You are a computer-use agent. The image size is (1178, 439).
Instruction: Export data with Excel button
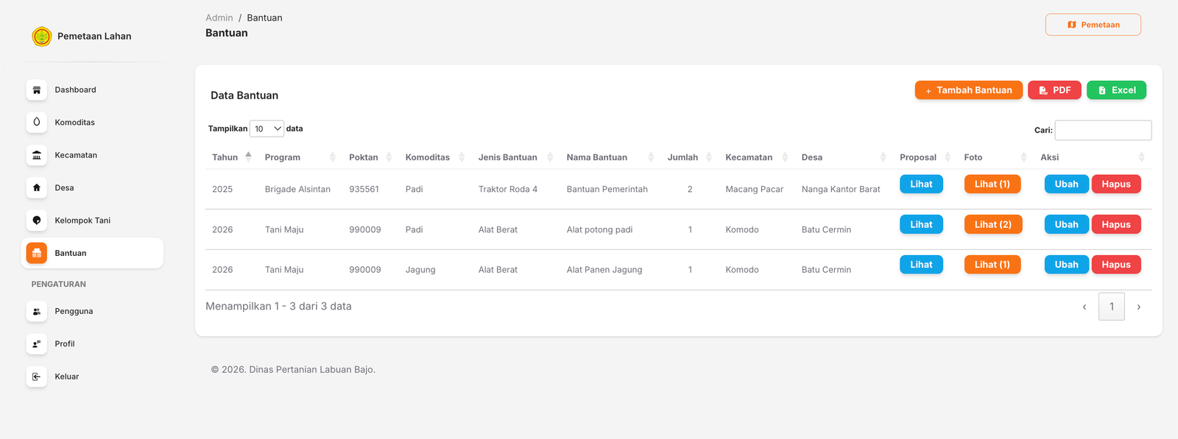[x=1116, y=90]
